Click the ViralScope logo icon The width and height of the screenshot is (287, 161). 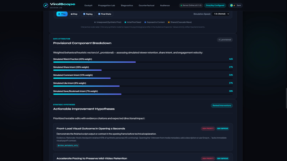[x=46, y=5]
